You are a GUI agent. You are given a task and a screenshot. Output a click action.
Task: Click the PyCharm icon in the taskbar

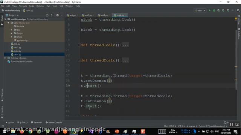pos(74,132)
